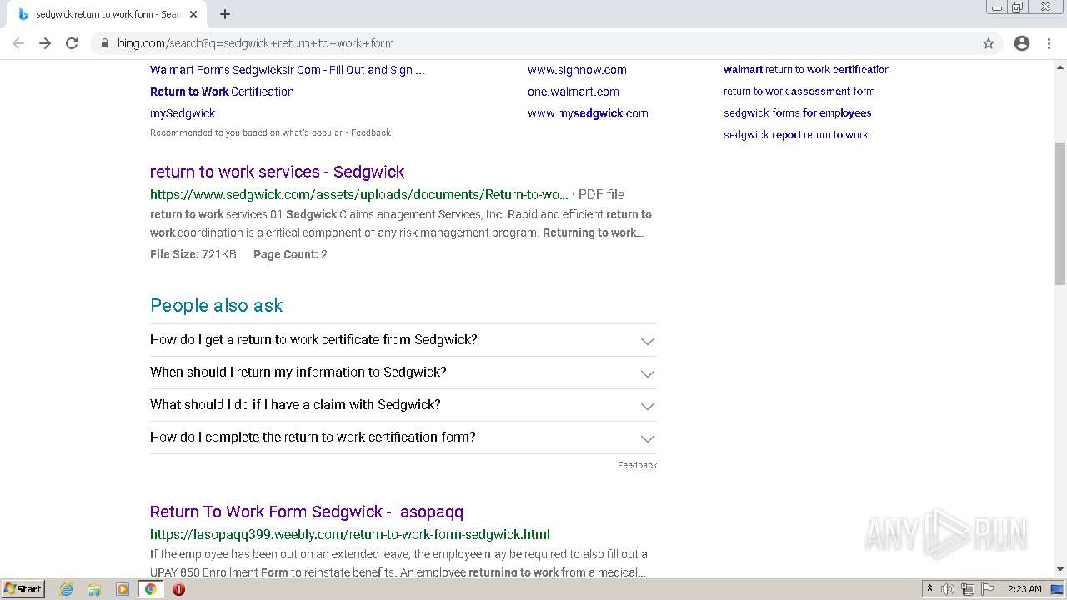
Task: Click the 'File Size: 721KB' text
Action: tap(193, 254)
